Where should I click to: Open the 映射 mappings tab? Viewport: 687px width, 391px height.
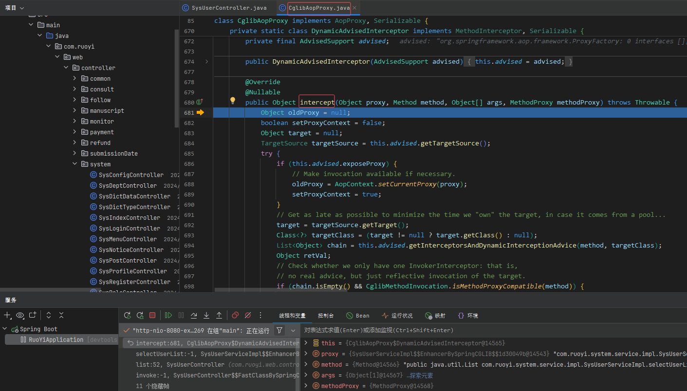(435, 316)
